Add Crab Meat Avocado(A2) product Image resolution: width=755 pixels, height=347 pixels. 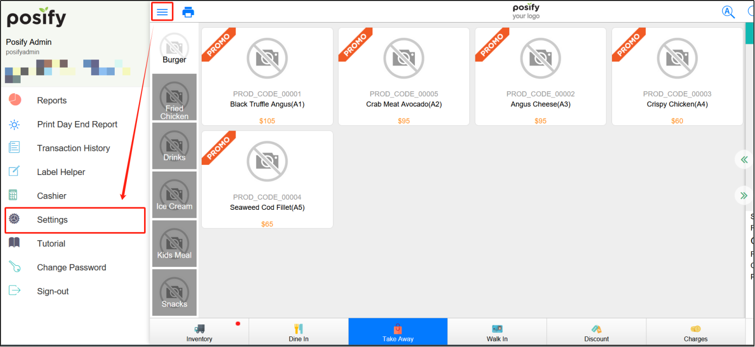(x=404, y=77)
